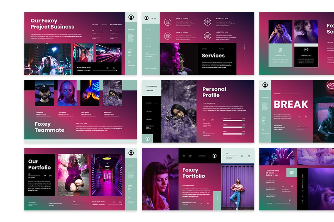Click the users icon above Service One
334x222 pixels.
click(280, 50)
